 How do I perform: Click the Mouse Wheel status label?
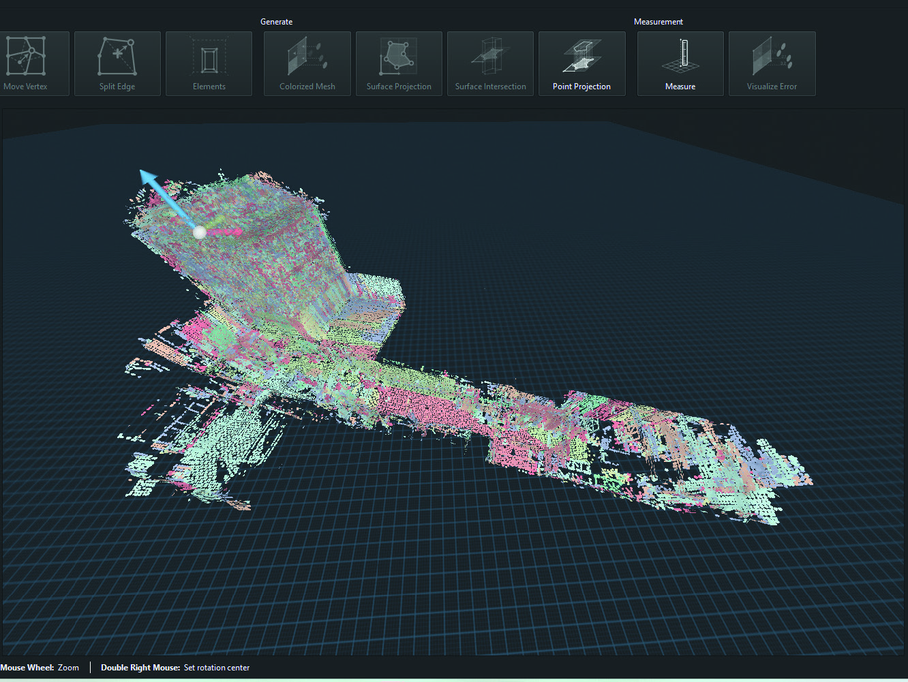click(27, 668)
